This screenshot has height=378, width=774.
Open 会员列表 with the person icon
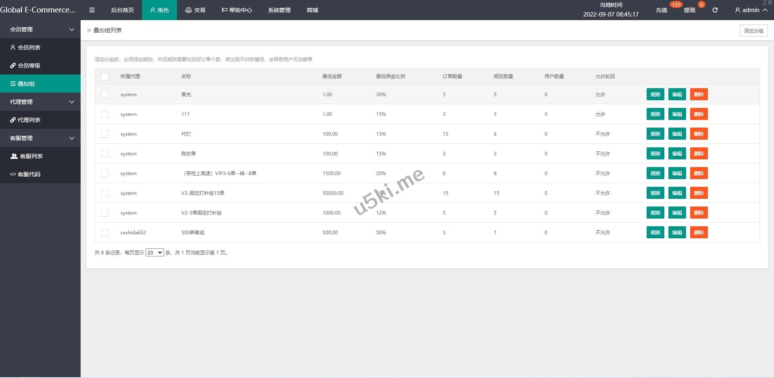click(25, 48)
